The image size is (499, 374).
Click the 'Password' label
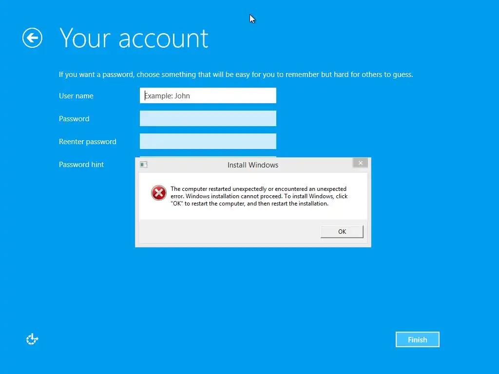74,119
